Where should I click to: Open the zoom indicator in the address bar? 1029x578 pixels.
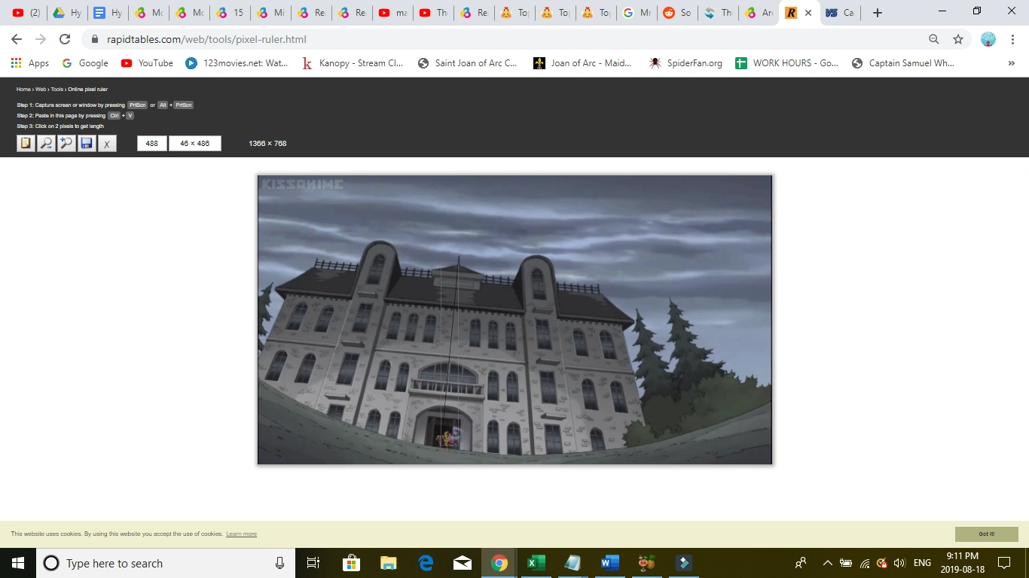(x=934, y=39)
